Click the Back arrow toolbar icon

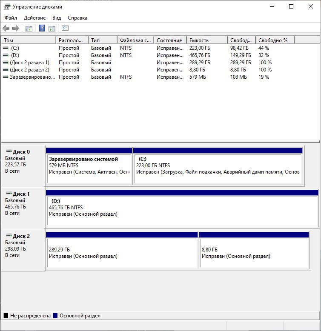point(6,28)
